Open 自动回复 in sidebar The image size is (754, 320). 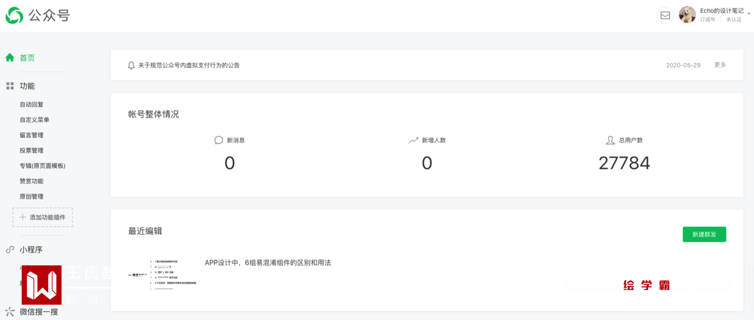coord(32,104)
